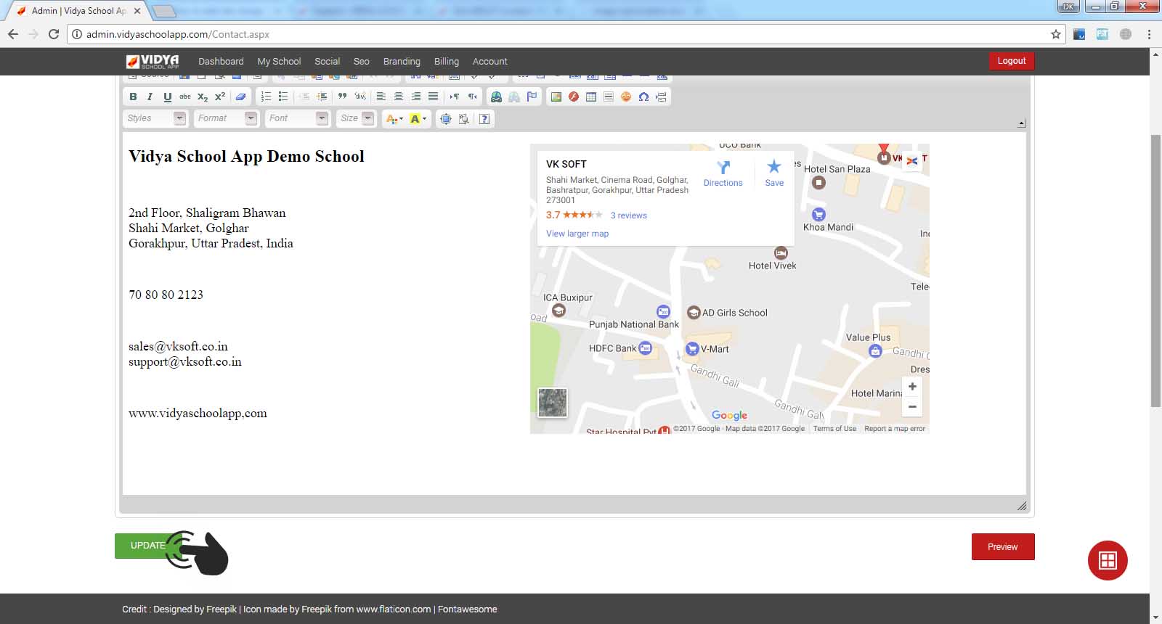The height and width of the screenshot is (624, 1162).
Task: Insert a bulleted list
Action: coord(283,97)
